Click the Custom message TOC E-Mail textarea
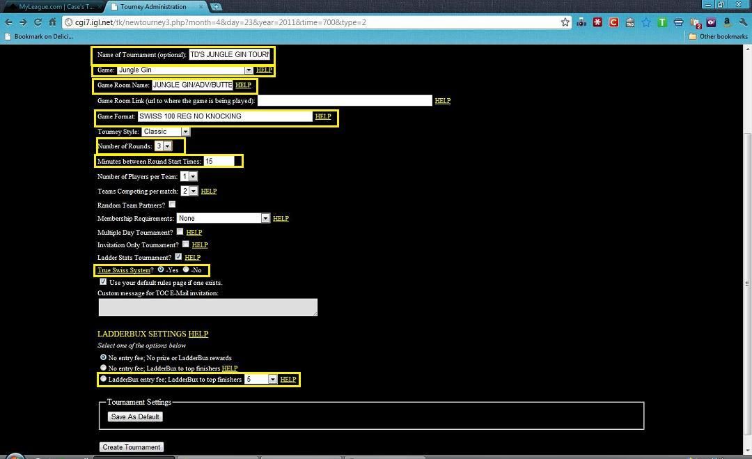752x459 pixels. coord(208,307)
